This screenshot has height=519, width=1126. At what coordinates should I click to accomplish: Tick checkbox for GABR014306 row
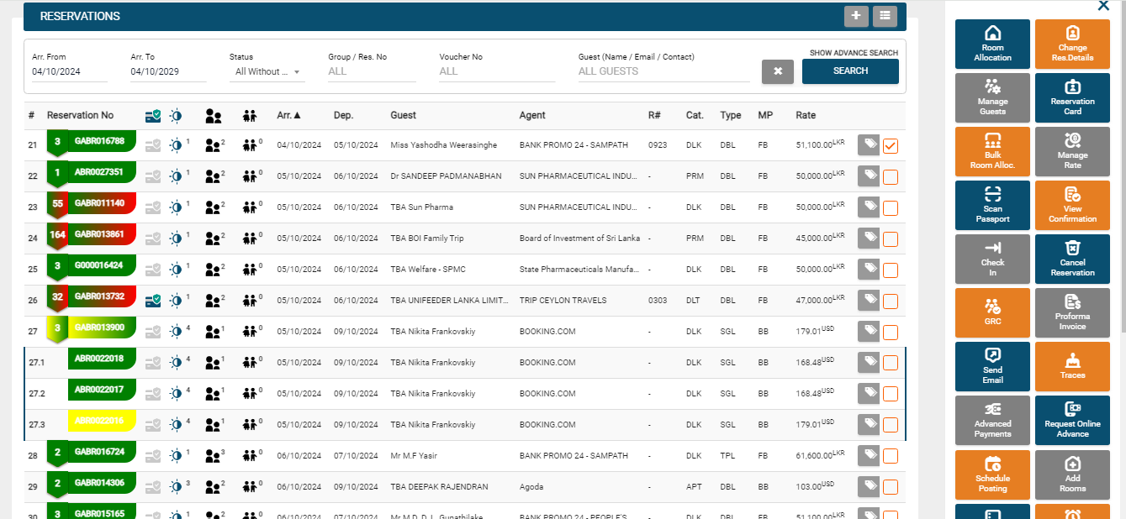pos(891,487)
